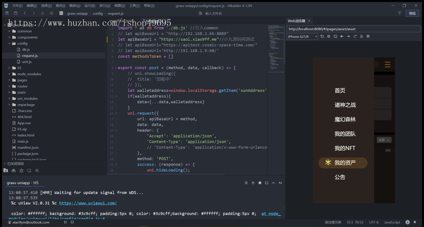This screenshot has height=227, width=424.
Task: Select the grass-uniapp - H5 console tab
Action: point(23,183)
